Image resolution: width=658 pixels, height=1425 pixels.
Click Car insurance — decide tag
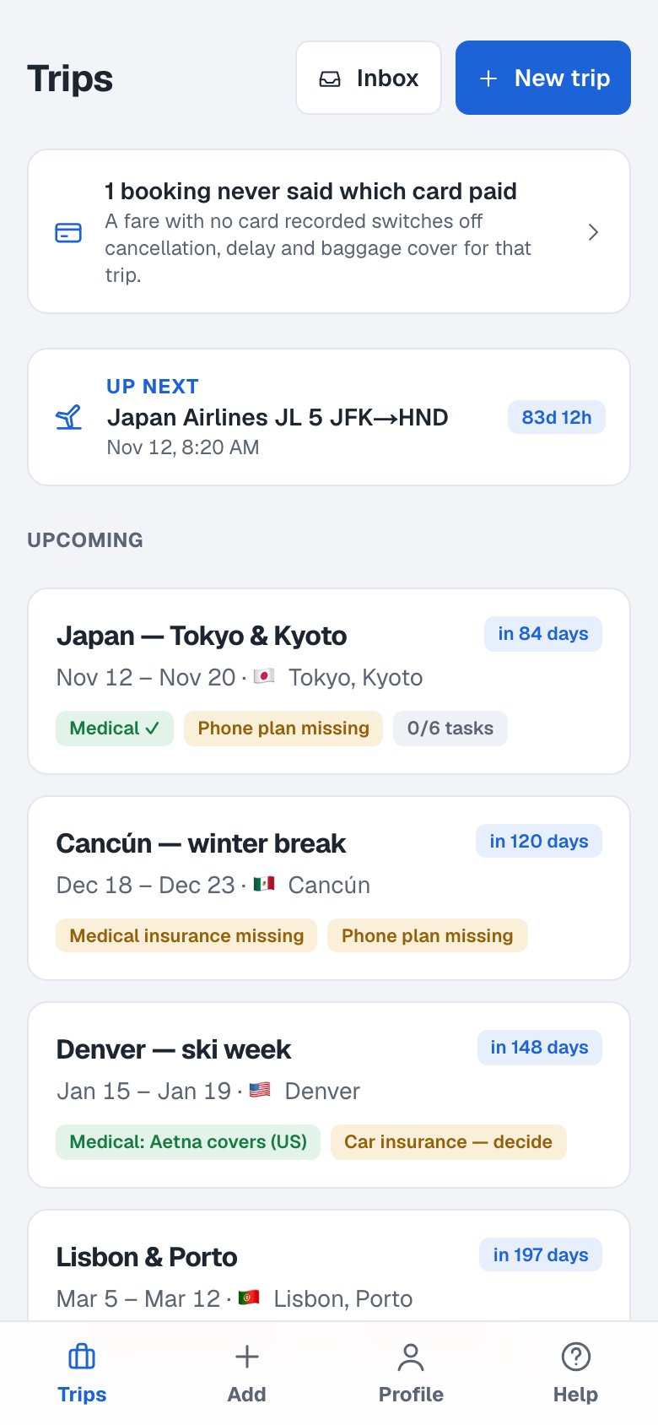coord(449,1142)
